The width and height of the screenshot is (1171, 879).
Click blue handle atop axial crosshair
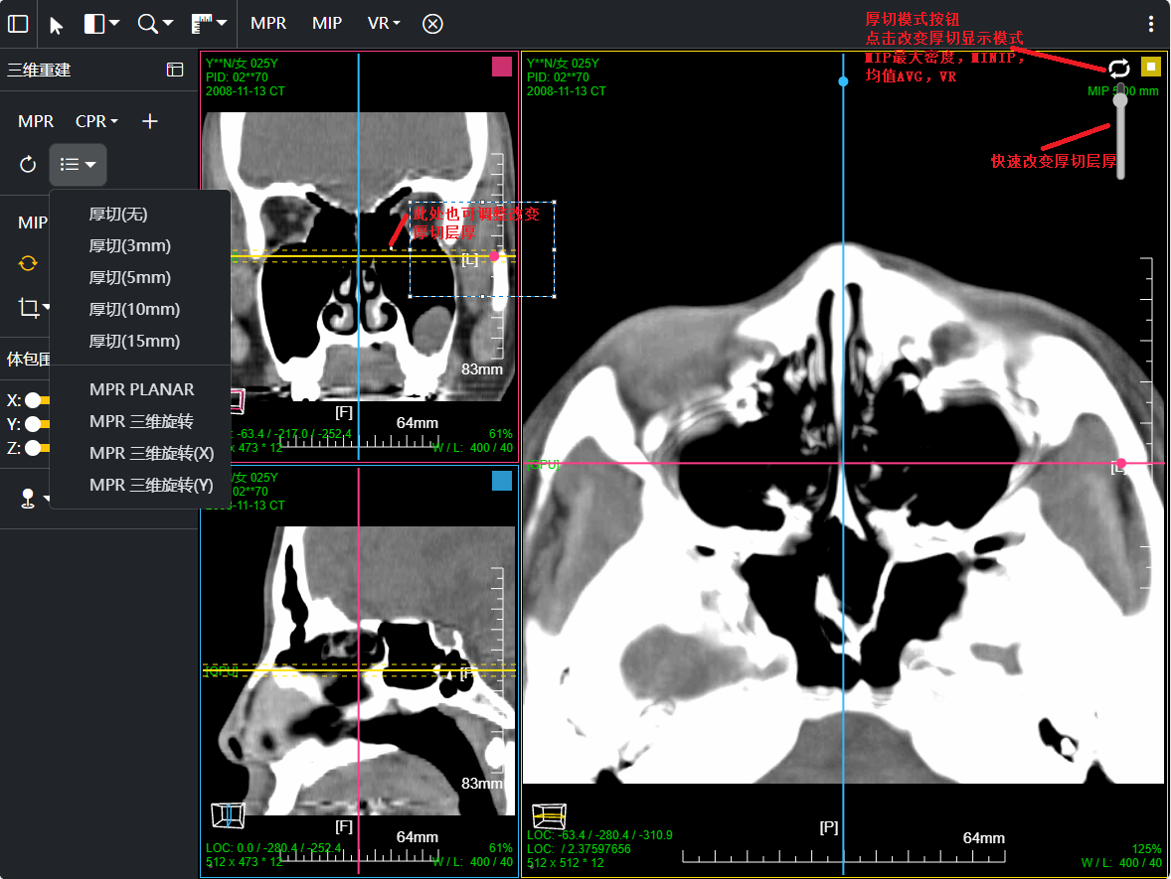(x=843, y=81)
